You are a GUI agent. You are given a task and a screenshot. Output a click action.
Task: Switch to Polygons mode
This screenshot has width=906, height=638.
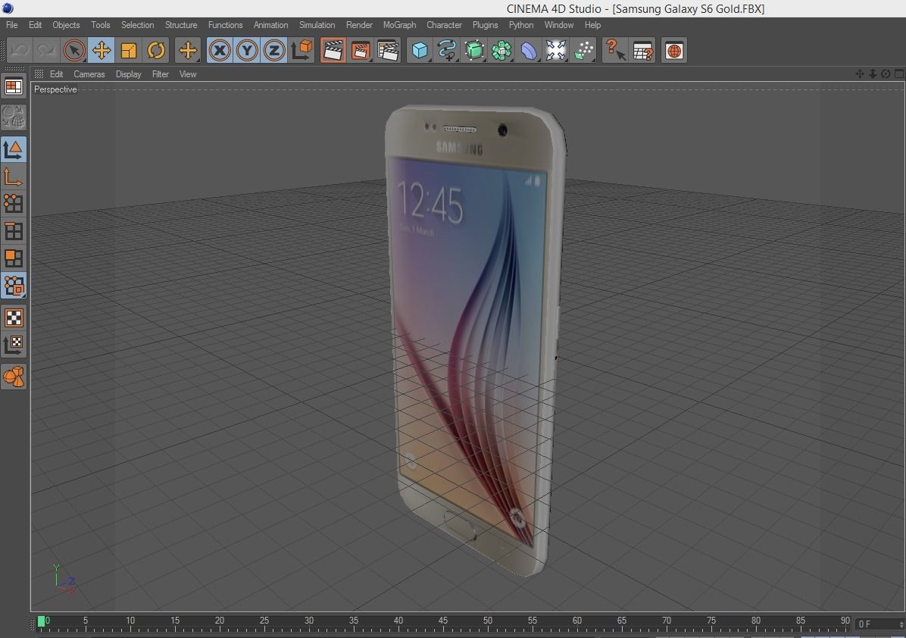pyautogui.click(x=14, y=258)
